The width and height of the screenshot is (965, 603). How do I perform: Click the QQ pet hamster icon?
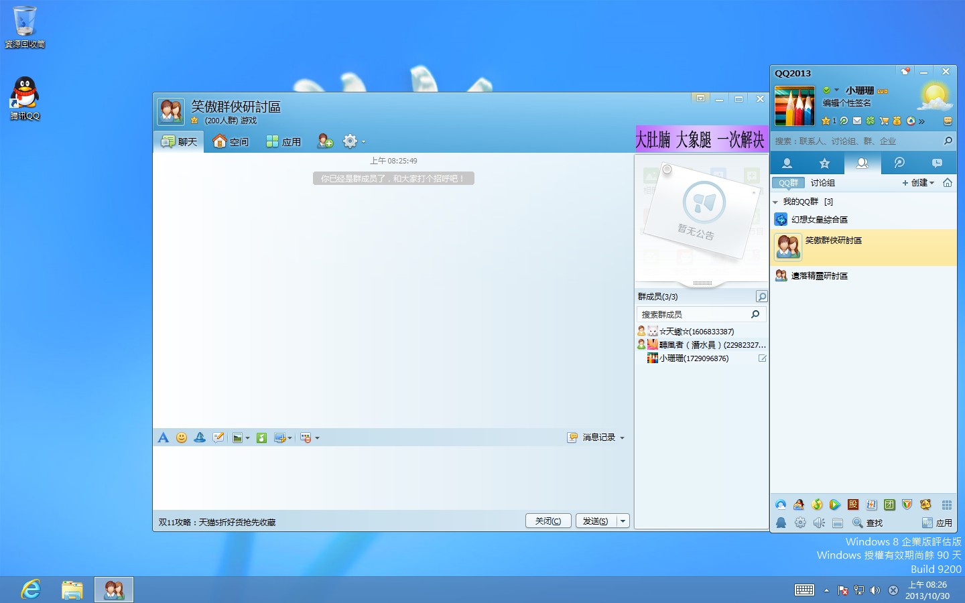(925, 505)
